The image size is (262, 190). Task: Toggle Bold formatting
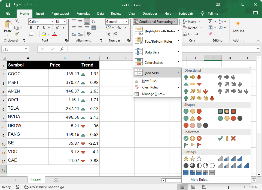tap(31, 28)
